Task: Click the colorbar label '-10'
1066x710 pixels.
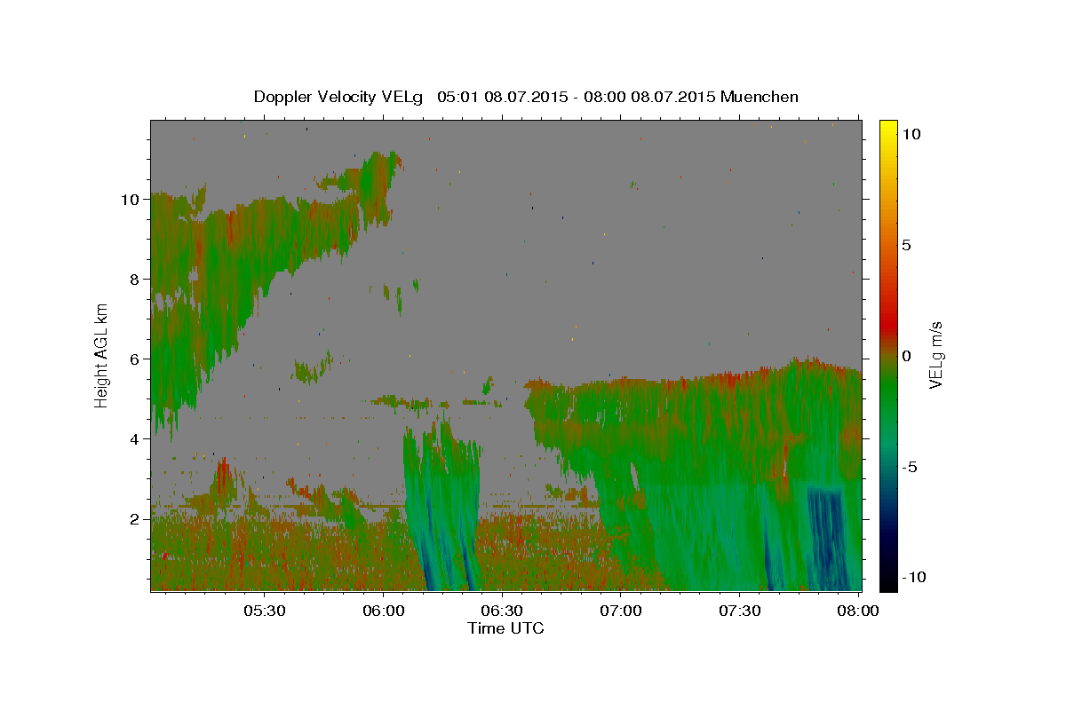Action: coord(914,577)
